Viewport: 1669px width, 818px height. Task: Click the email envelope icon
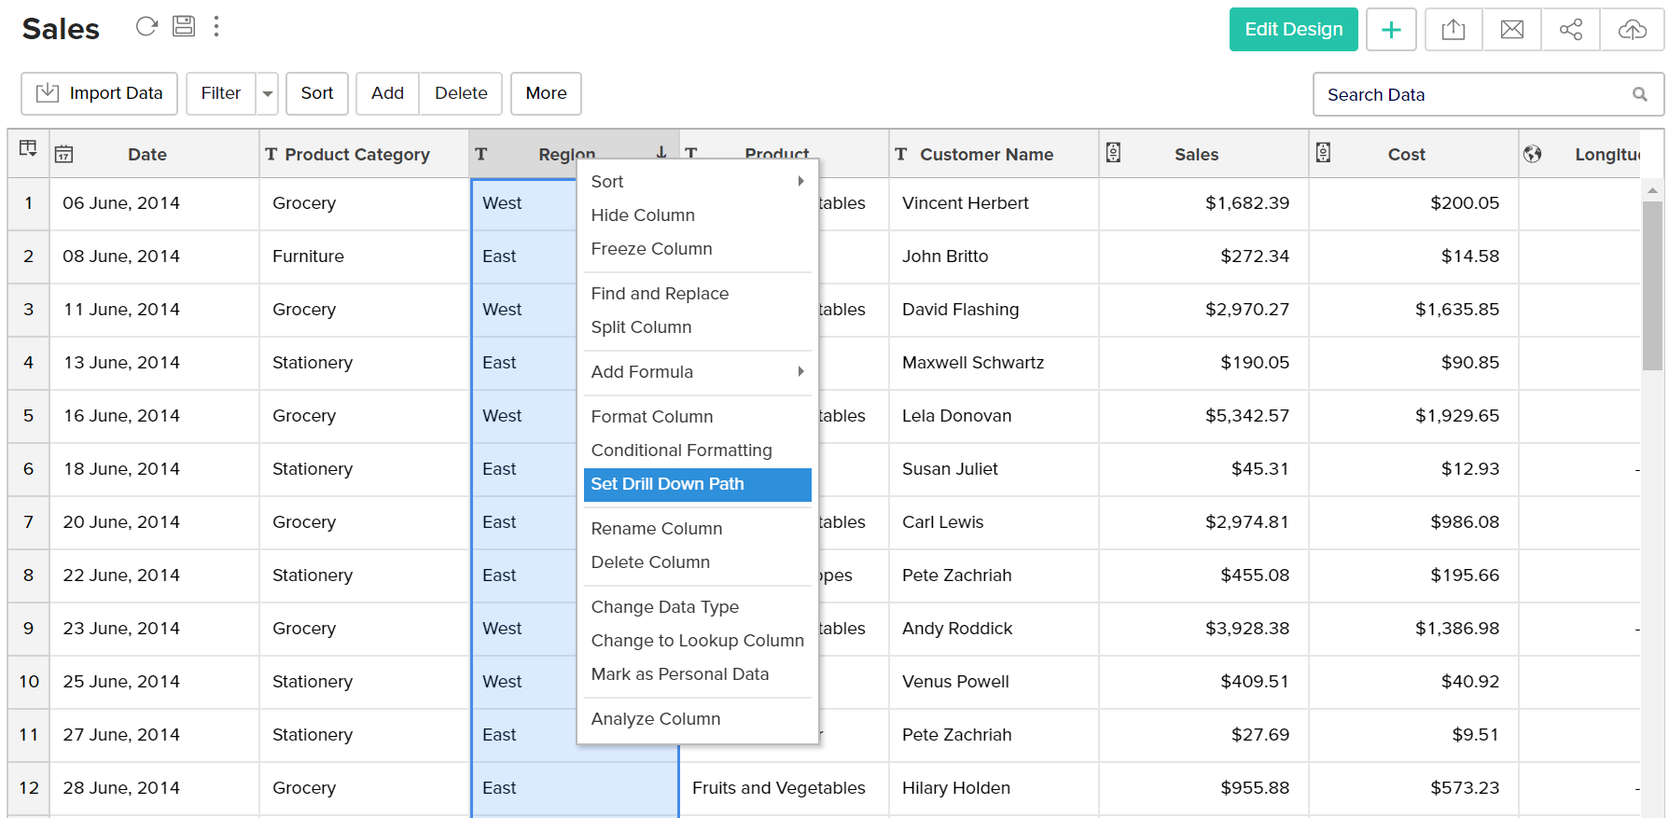point(1511,30)
